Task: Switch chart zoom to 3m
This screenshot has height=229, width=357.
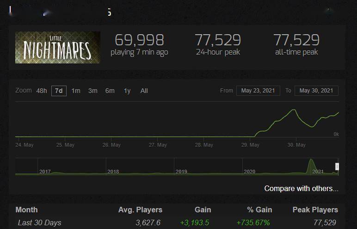Action: 93,91
